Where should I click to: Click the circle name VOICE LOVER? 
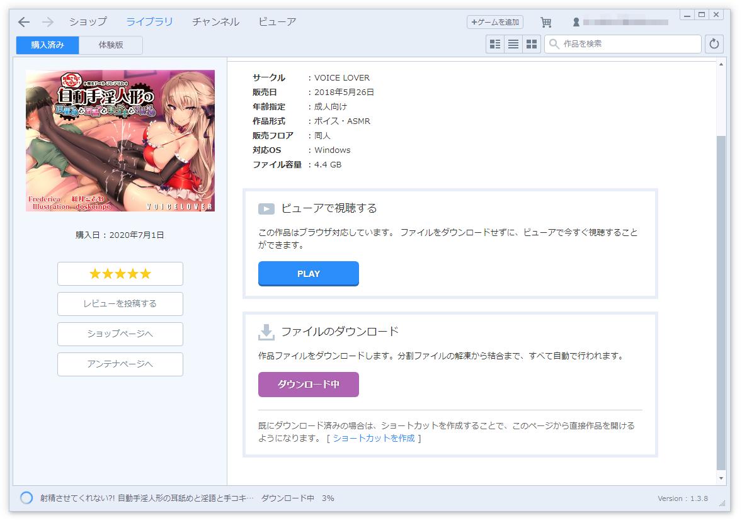point(342,77)
